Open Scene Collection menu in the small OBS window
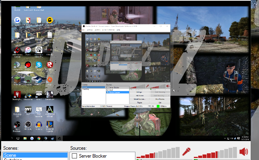 pos(108,30)
